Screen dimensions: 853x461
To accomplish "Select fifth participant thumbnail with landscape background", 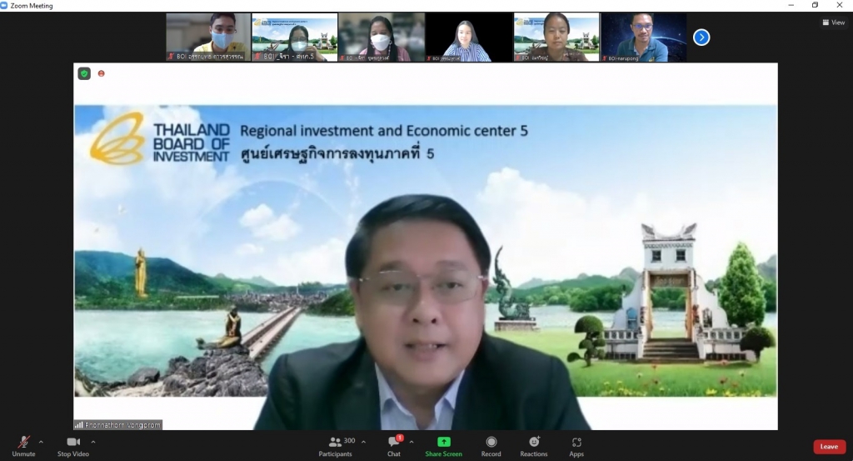I will click(x=556, y=37).
